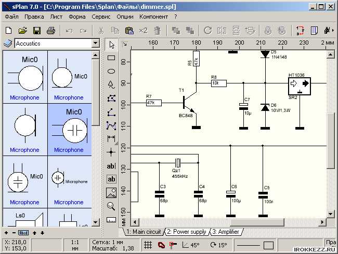Select the junction node tool
The height and width of the screenshot is (254, 338).
pos(111,152)
